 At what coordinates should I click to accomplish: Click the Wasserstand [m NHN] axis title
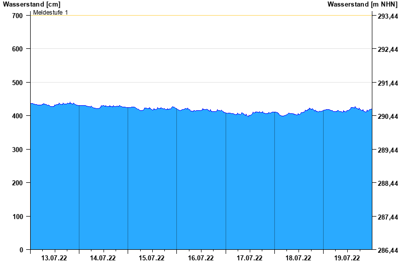363,4
